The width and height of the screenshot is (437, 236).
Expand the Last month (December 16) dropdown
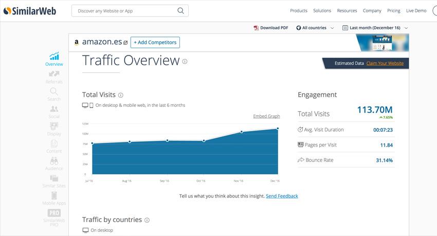(x=375, y=28)
